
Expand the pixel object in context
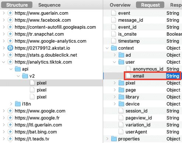pyautogui.click(x=115, y=83)
